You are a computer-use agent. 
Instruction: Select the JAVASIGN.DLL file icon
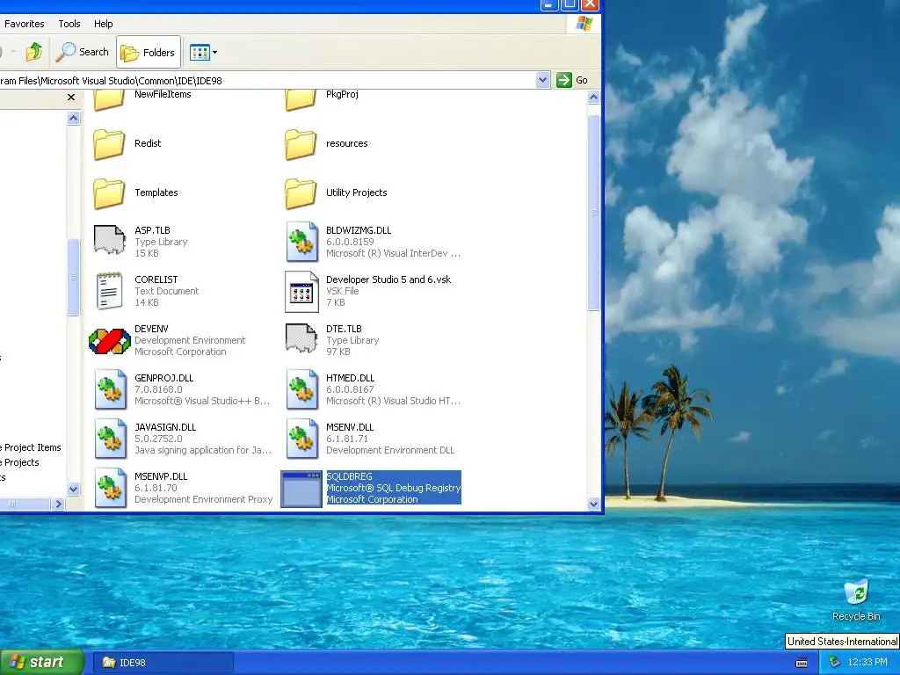coord(110,439)
